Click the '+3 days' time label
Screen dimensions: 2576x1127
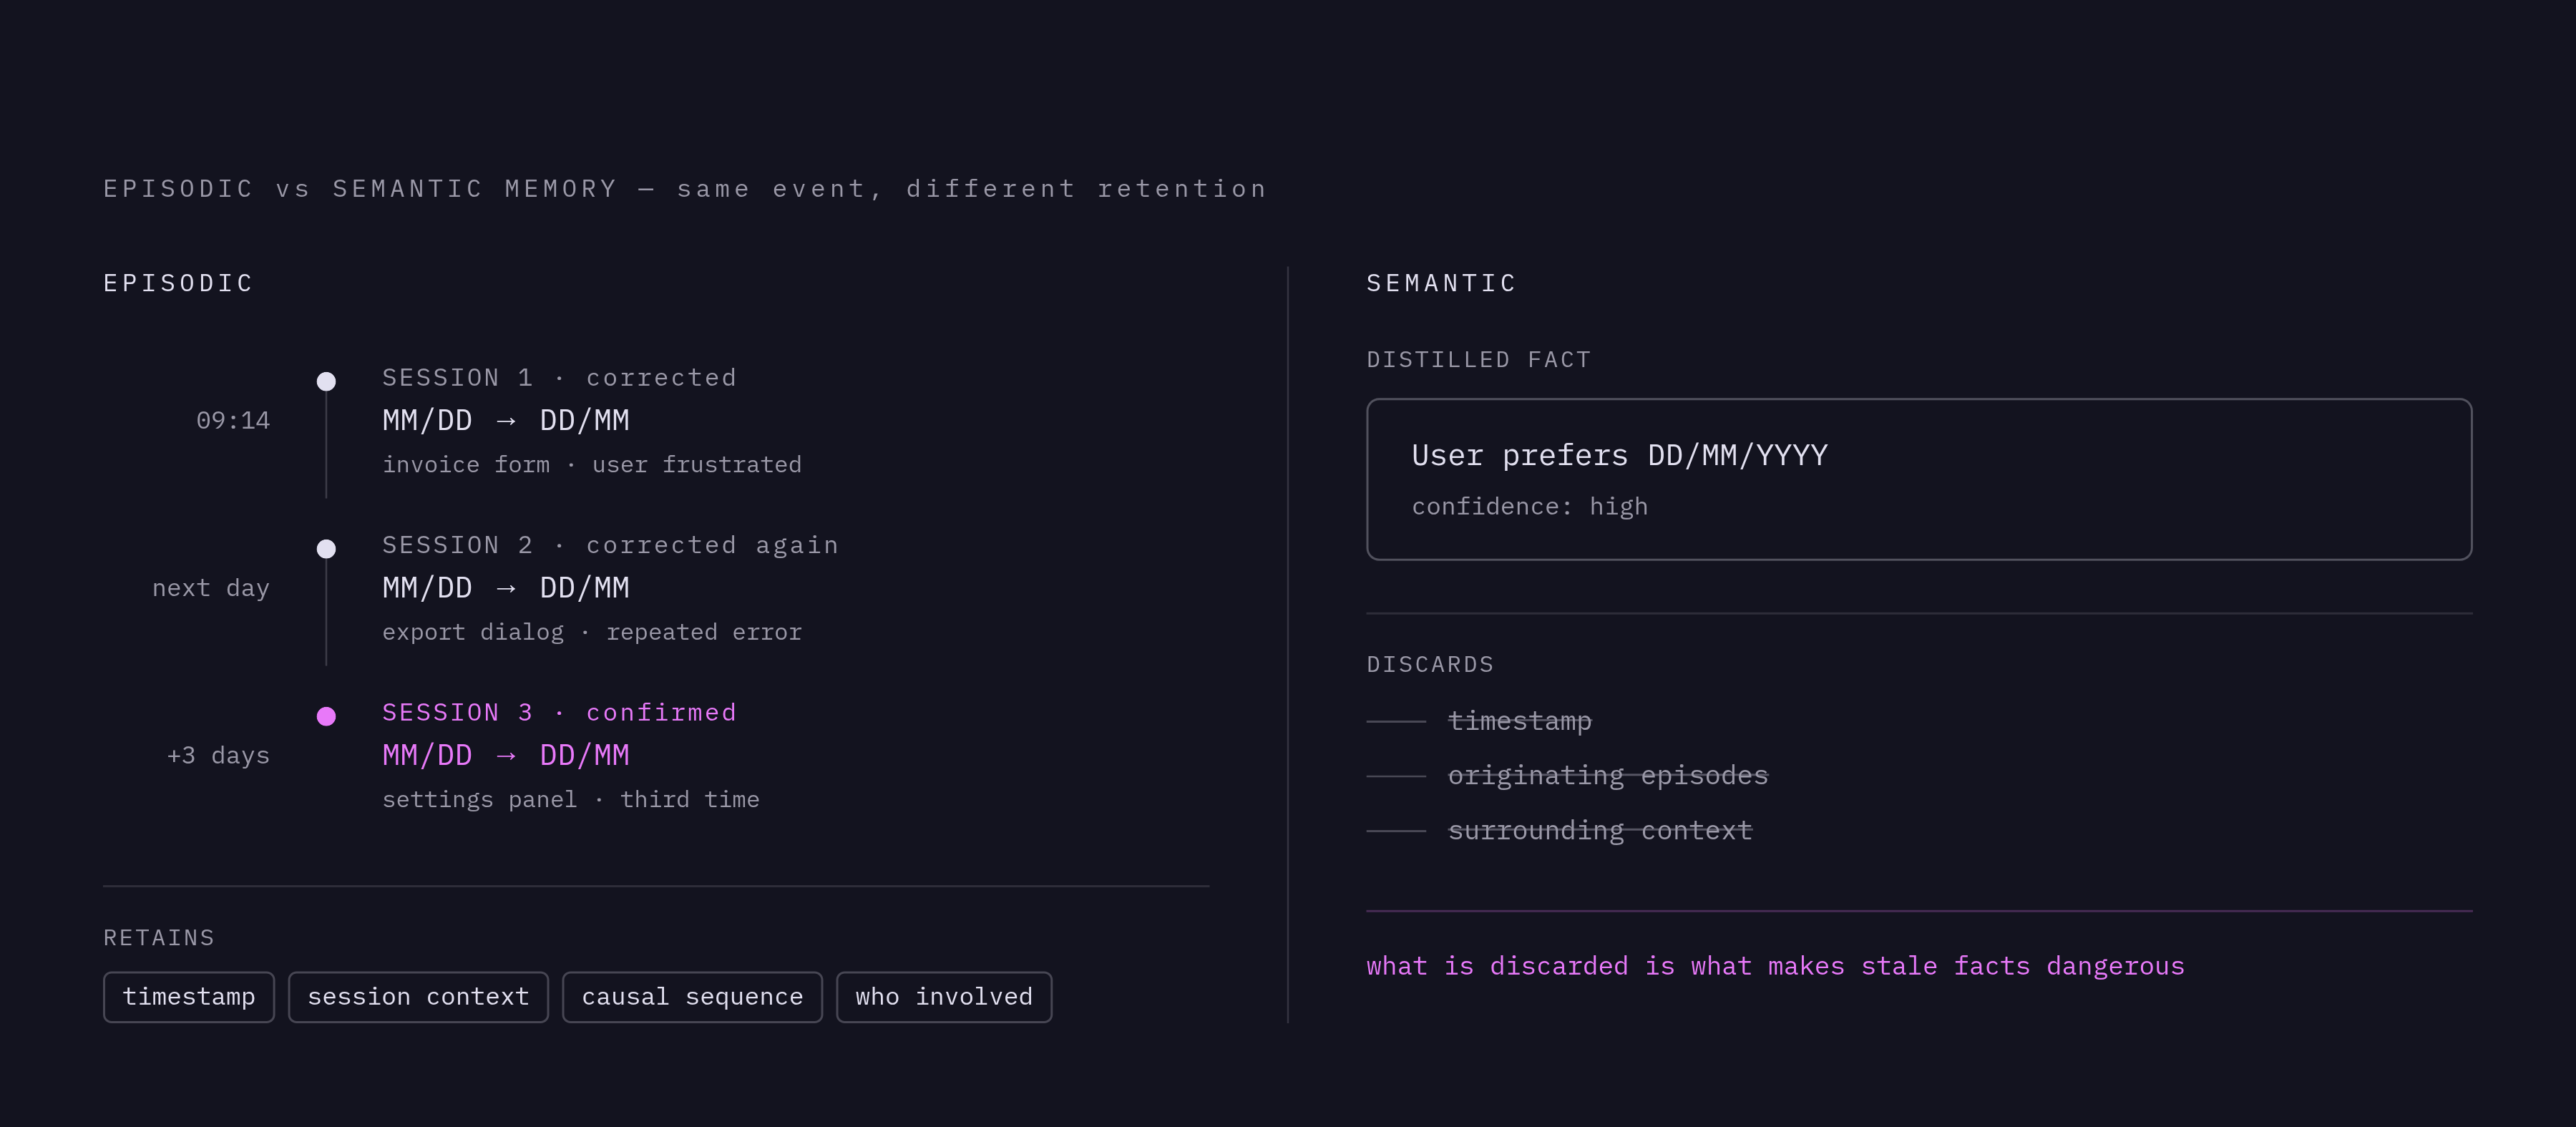pos(218,755)
